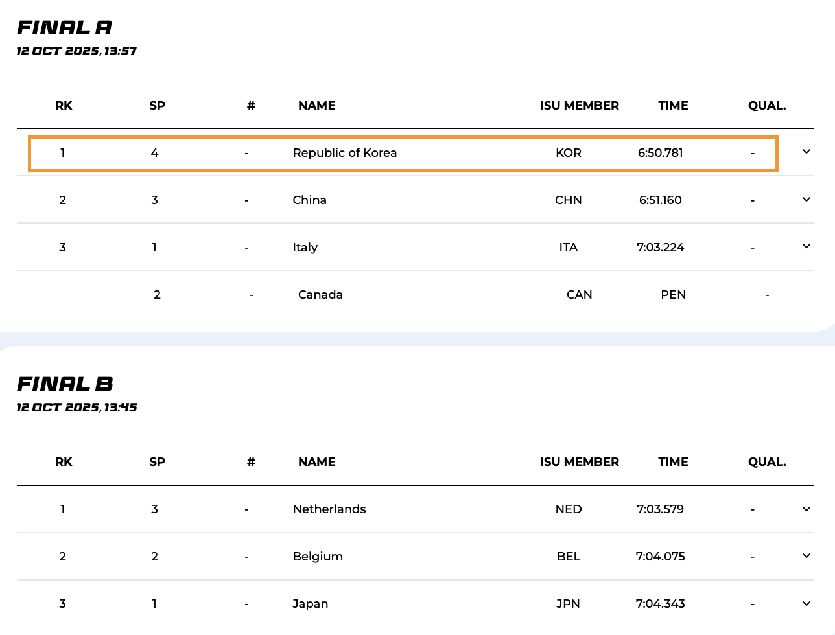Select the Netherlands team name
Image resolution: width=835 pixels, height=635 pixels.
(x=329, y=509)
